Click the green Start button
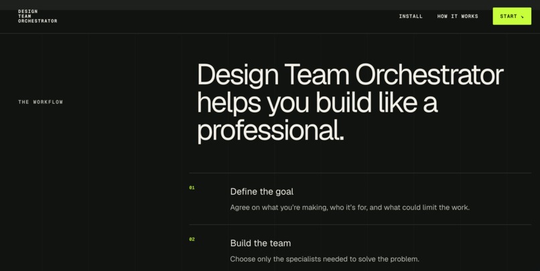This screenshot has height=271, width=540. pyautogui.click(x=512, y=16)
